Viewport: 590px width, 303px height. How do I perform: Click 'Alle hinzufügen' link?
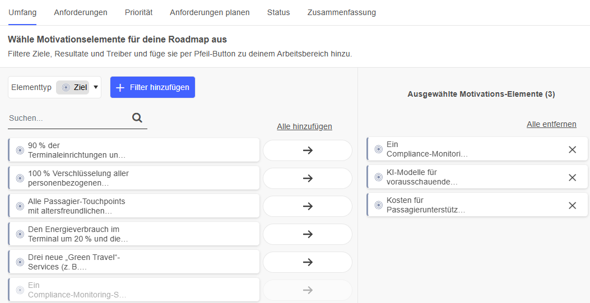[x=304, y=126]
